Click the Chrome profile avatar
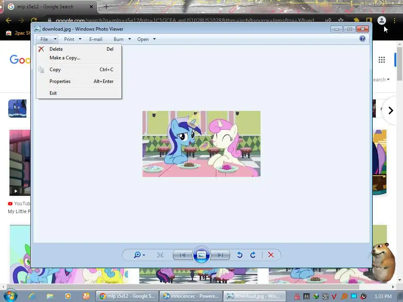This screenshot has height=302, width=403. [382, 20]
